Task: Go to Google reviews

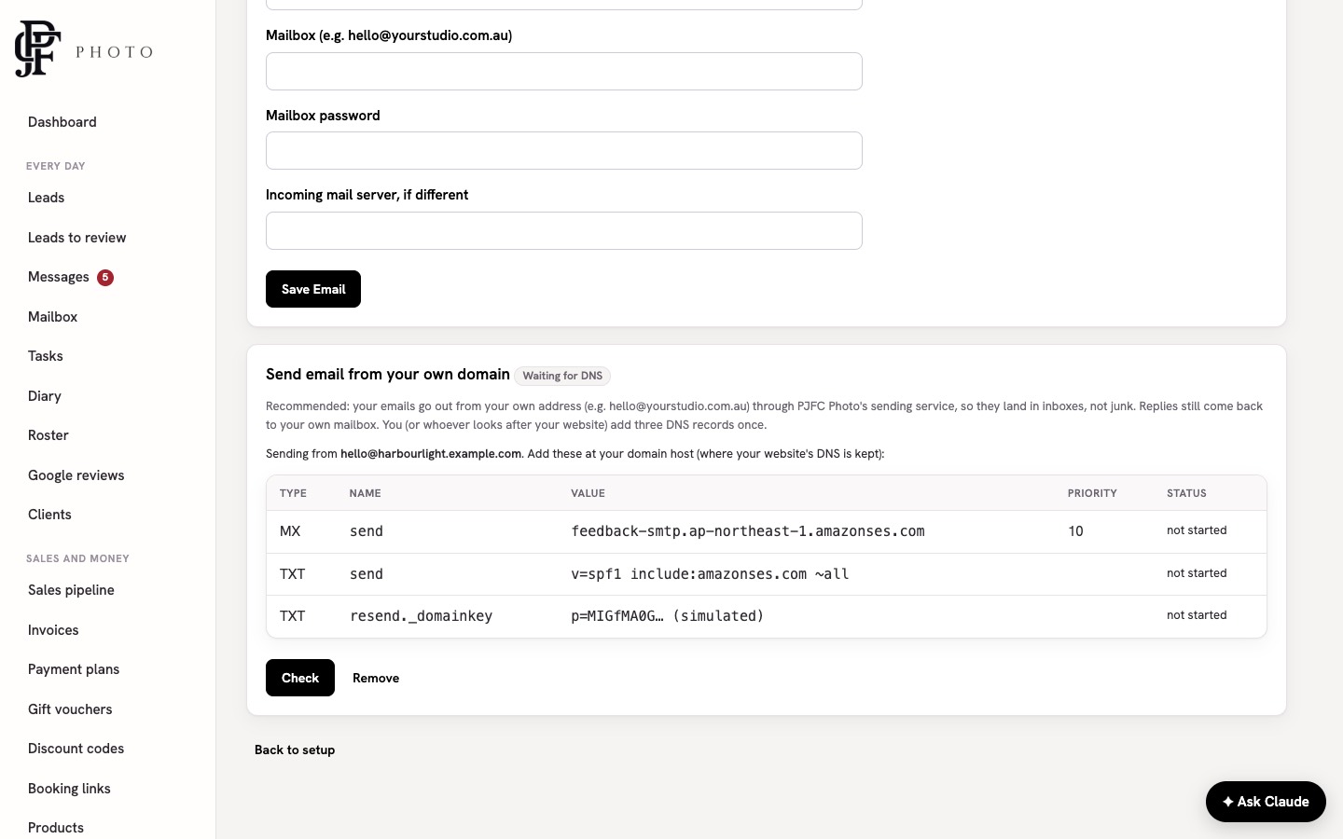Action: pyautogui.click(x=76, y=475)
